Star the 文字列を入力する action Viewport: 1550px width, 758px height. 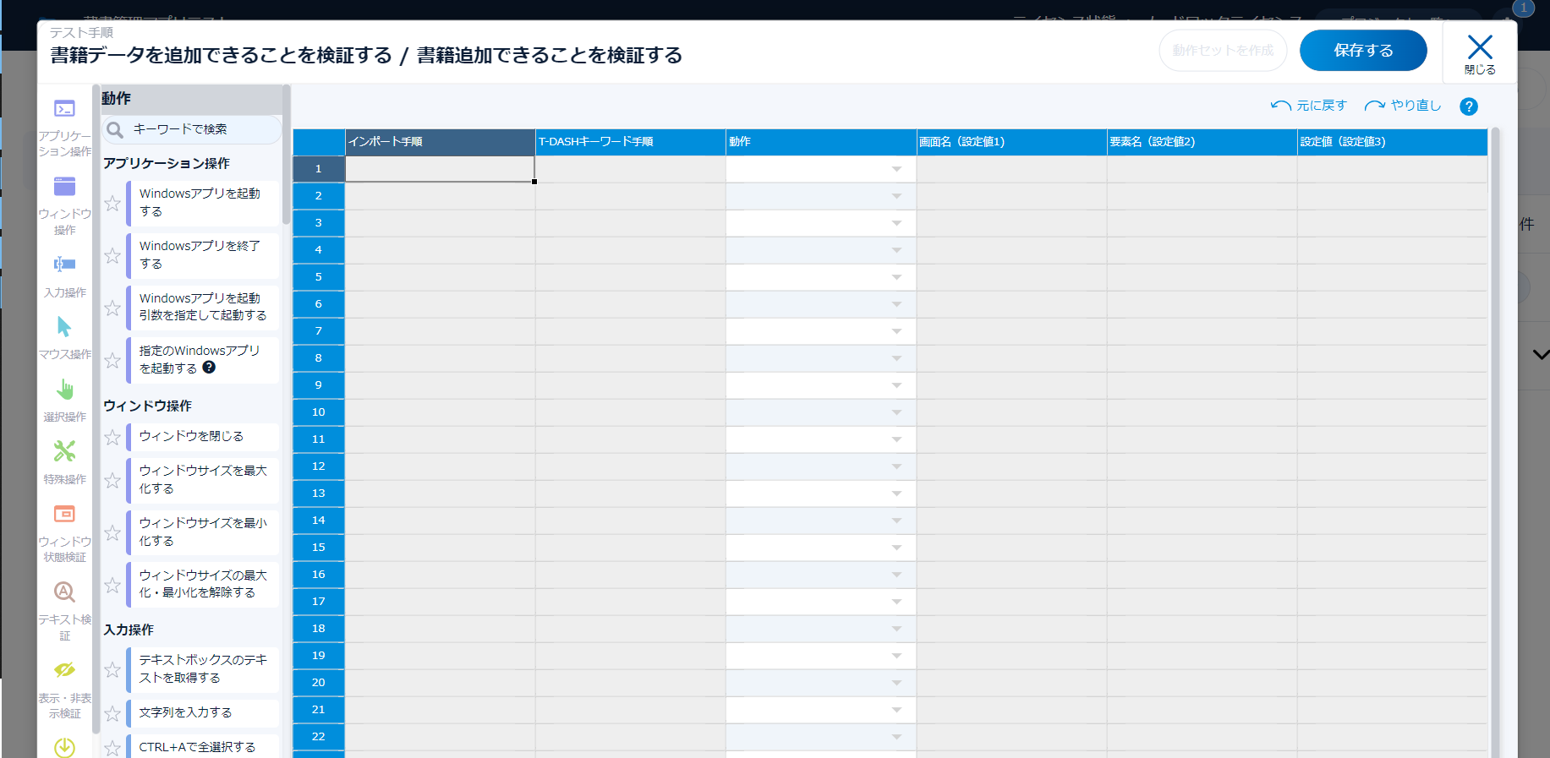[x=112, y=713]
